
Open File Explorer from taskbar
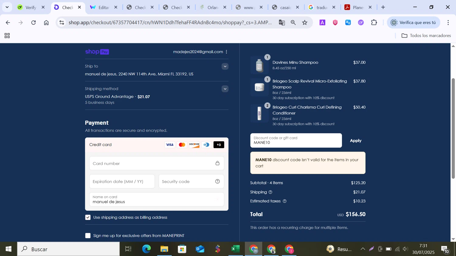click(164, 249)
